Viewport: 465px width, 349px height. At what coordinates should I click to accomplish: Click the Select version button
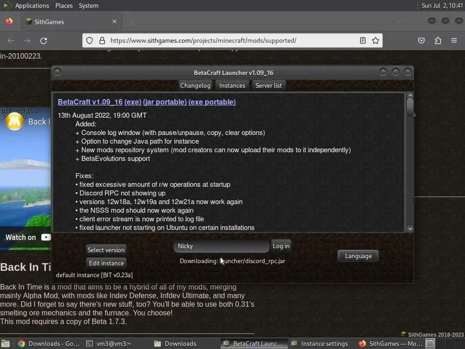(x=106, y=250)
